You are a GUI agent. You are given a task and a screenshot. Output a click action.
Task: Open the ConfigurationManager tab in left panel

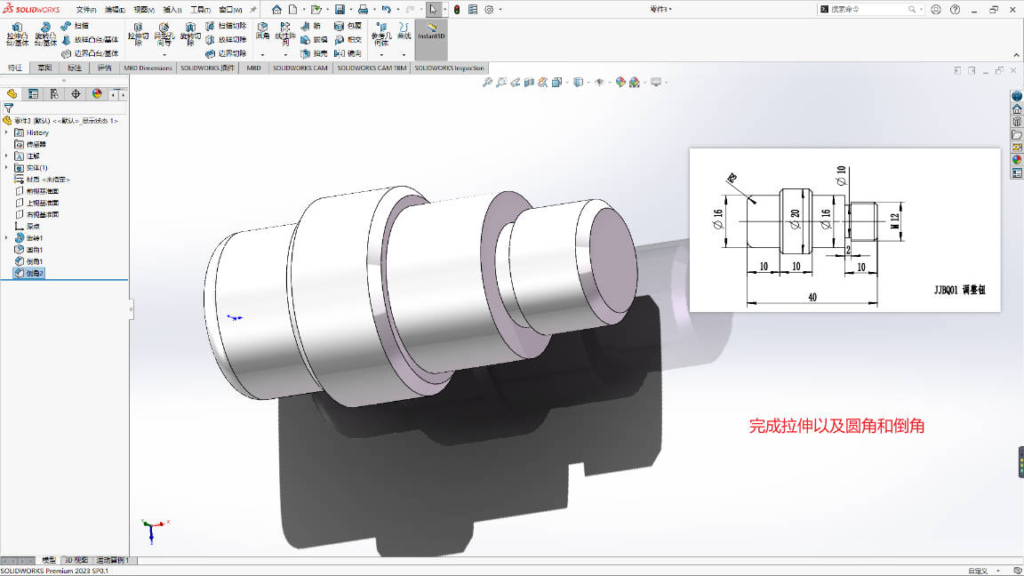[54, 94]
